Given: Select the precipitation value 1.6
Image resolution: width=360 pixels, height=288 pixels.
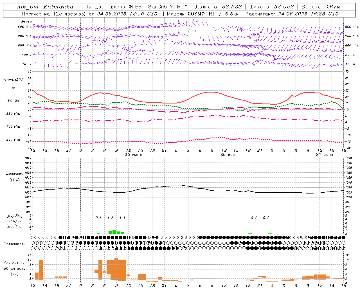Looking at the screenshot, I should pyautogui.click(x=111, y=218).
